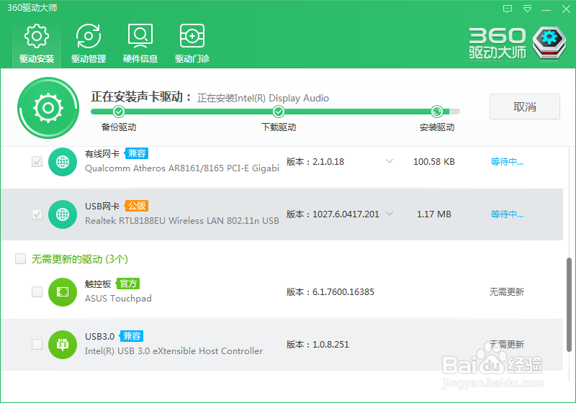Cancel the installation with 取消
The width and height of the screenshot is (576, 403).
525,107
